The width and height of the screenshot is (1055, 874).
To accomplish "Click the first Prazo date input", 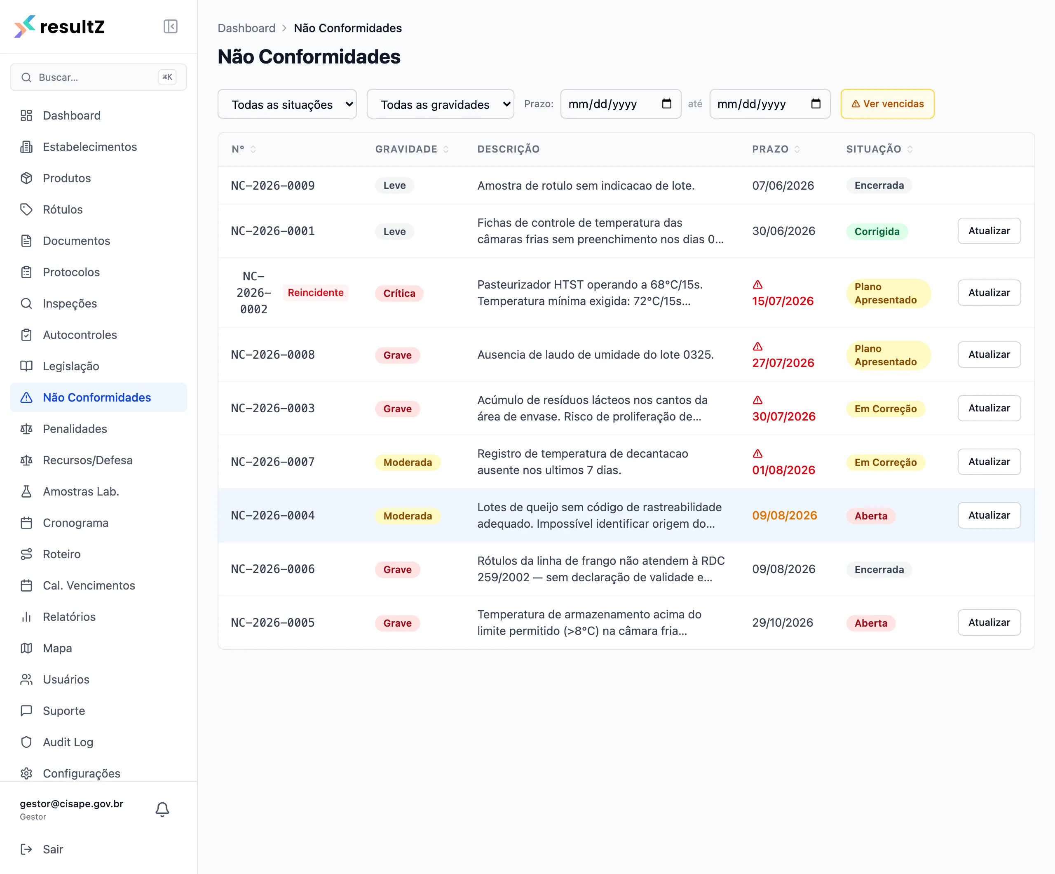I will pos(621,104).
